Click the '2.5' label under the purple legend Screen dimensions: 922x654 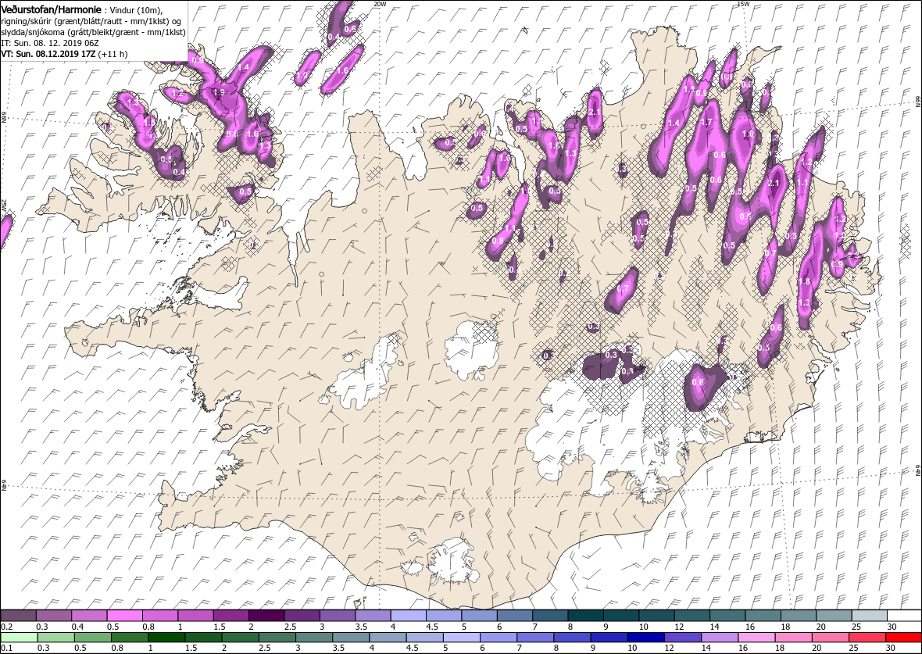click(290, 627)
